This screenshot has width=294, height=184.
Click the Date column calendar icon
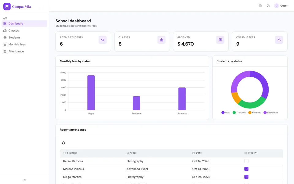(194, 153)
